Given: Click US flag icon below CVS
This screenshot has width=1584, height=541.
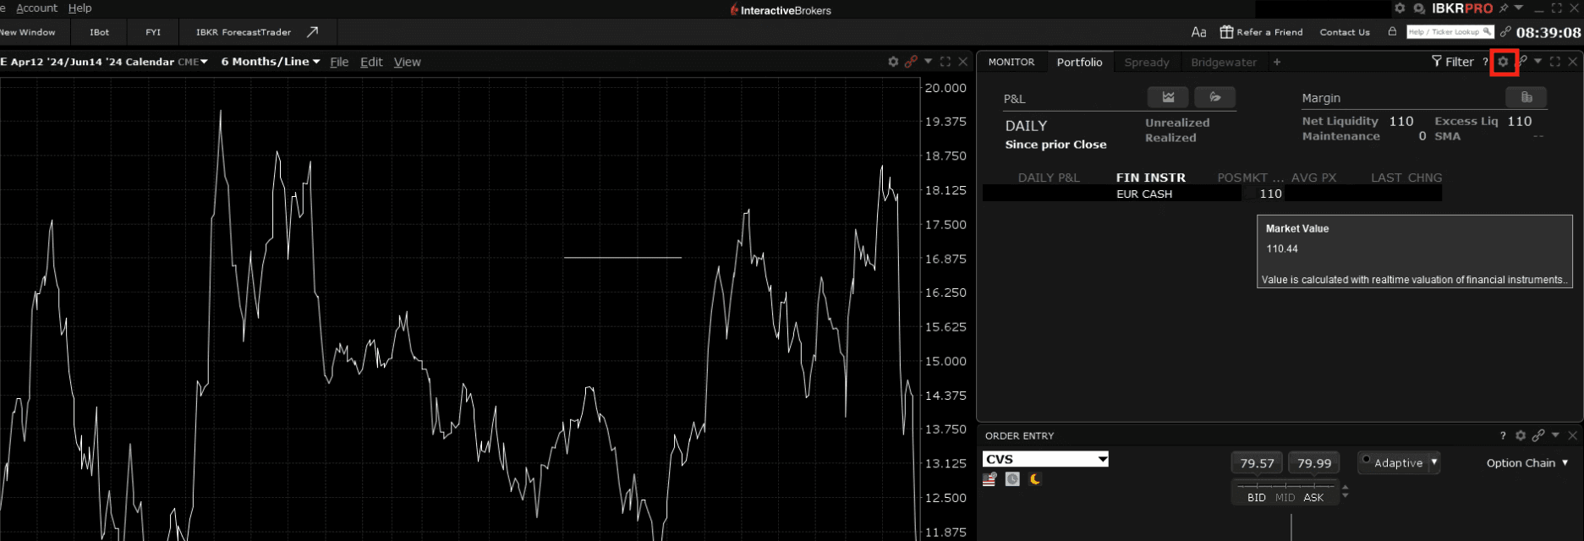Looking at the screenshot, I should pyautogui.click(x=989, y=479).
